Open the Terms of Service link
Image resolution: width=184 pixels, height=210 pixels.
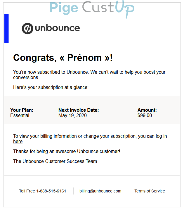pos(150,191)
